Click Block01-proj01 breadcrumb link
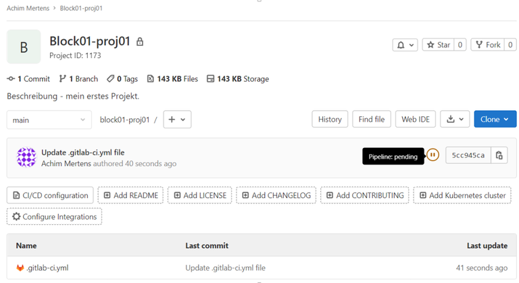519x283 pixels. point(81,8)
